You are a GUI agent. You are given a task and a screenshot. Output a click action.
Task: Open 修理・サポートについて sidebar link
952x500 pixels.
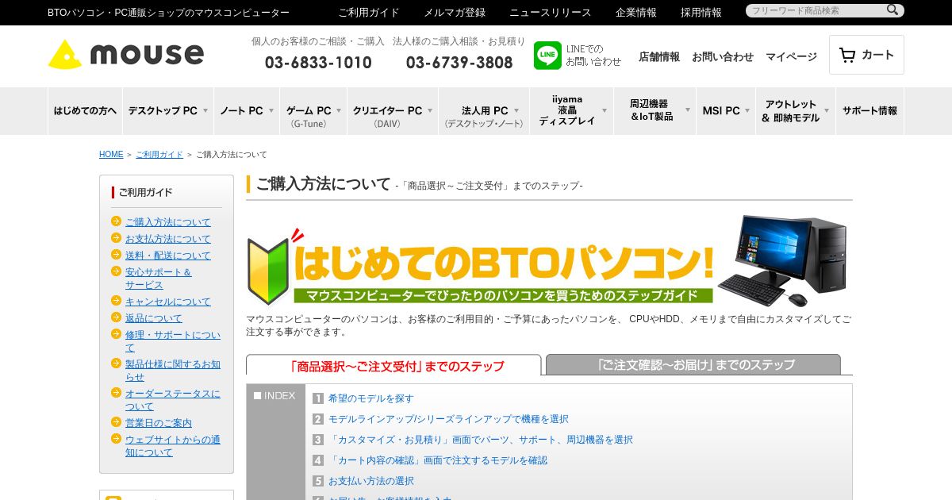(x=173, y=341)
